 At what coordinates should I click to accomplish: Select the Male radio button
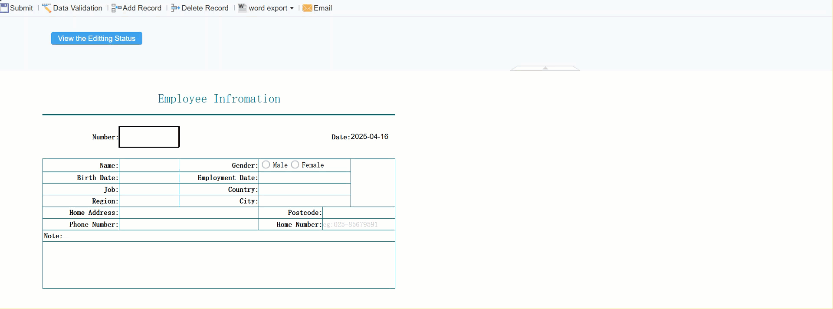click(266, 164)
